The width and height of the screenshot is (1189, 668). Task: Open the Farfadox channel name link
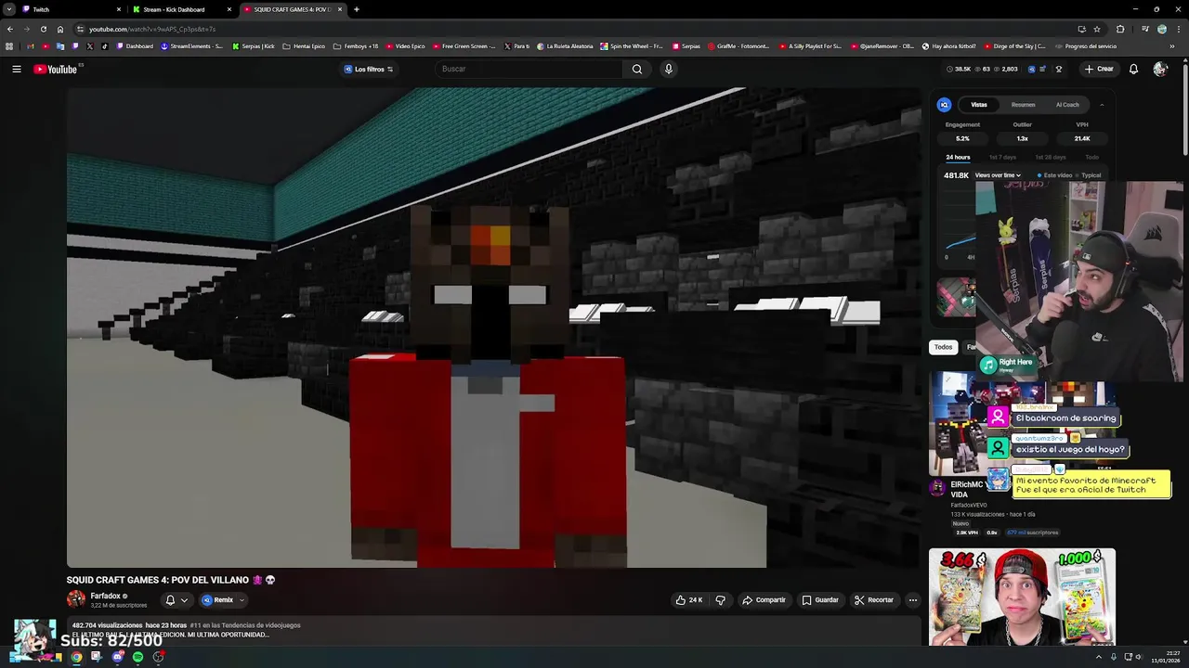(x=105, y=596)
